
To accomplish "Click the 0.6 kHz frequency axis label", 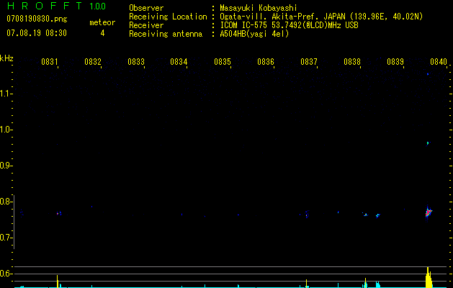I will pos(6,274).
